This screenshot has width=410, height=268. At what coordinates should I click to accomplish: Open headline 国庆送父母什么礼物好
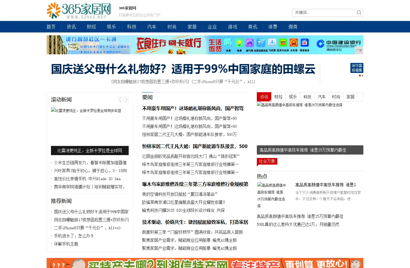pyautogui.click(x=183, y=69)
